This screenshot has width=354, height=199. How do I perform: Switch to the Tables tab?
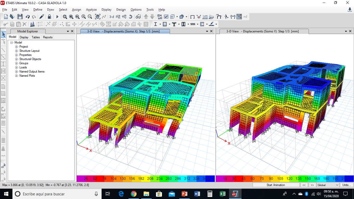coord(36,37)
